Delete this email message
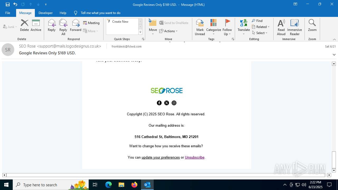This screenshot has width=338, height=190. point(24,25)
